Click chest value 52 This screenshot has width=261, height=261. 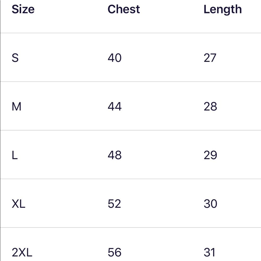coord(115,204)
